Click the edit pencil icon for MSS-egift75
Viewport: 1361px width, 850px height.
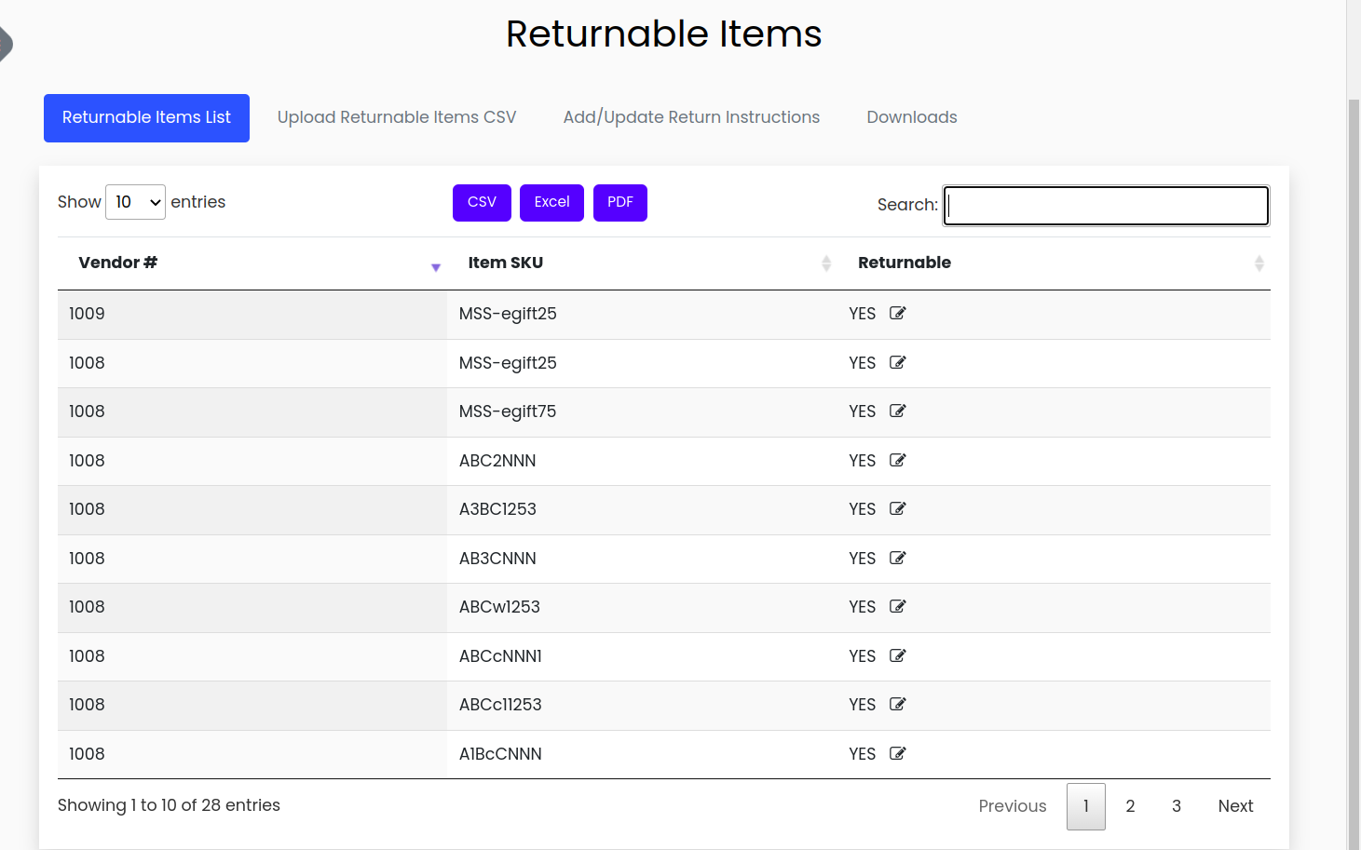coord(897,411)
